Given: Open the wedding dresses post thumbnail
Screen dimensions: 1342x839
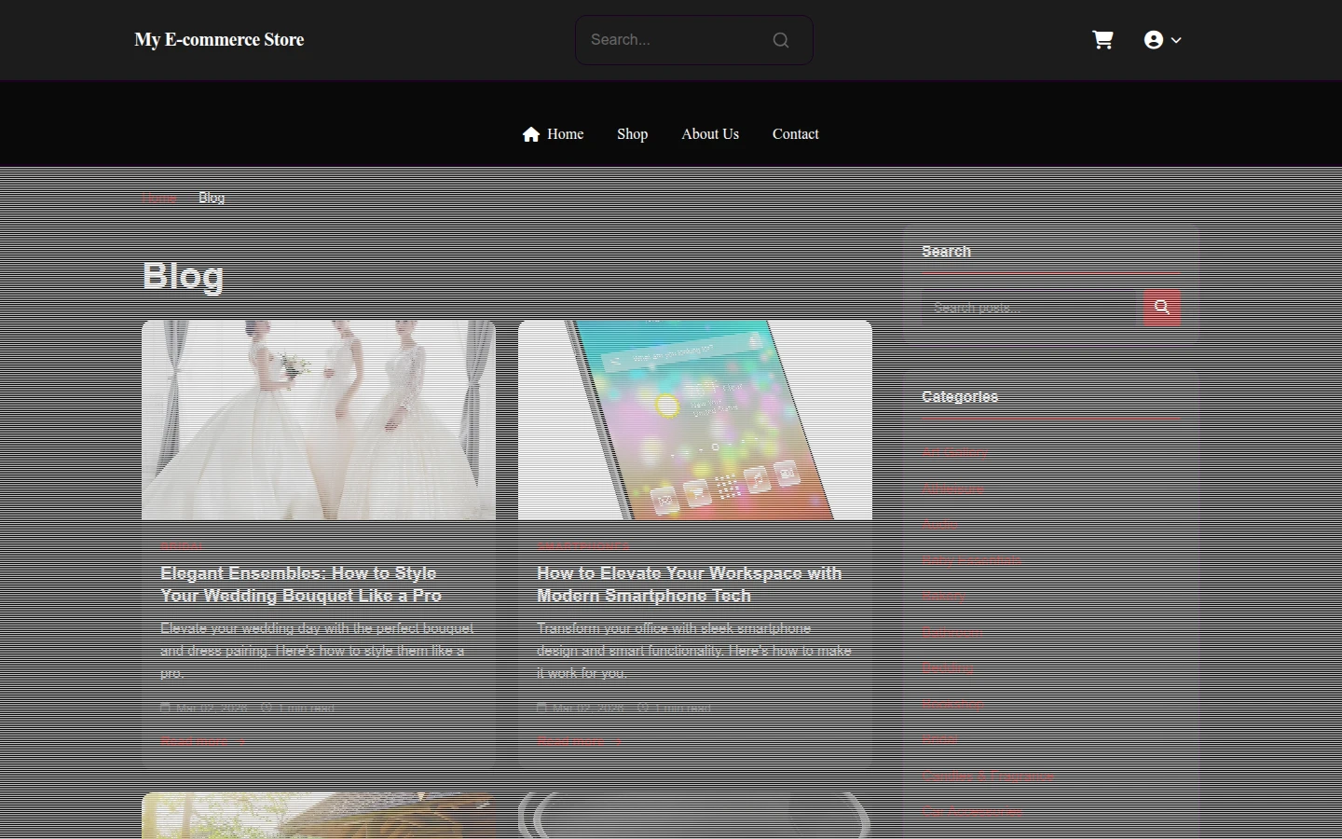Looking at the screenshot, I should (319, 419).
